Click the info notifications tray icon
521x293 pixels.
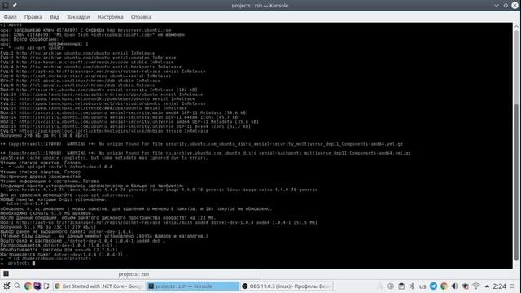391,286
